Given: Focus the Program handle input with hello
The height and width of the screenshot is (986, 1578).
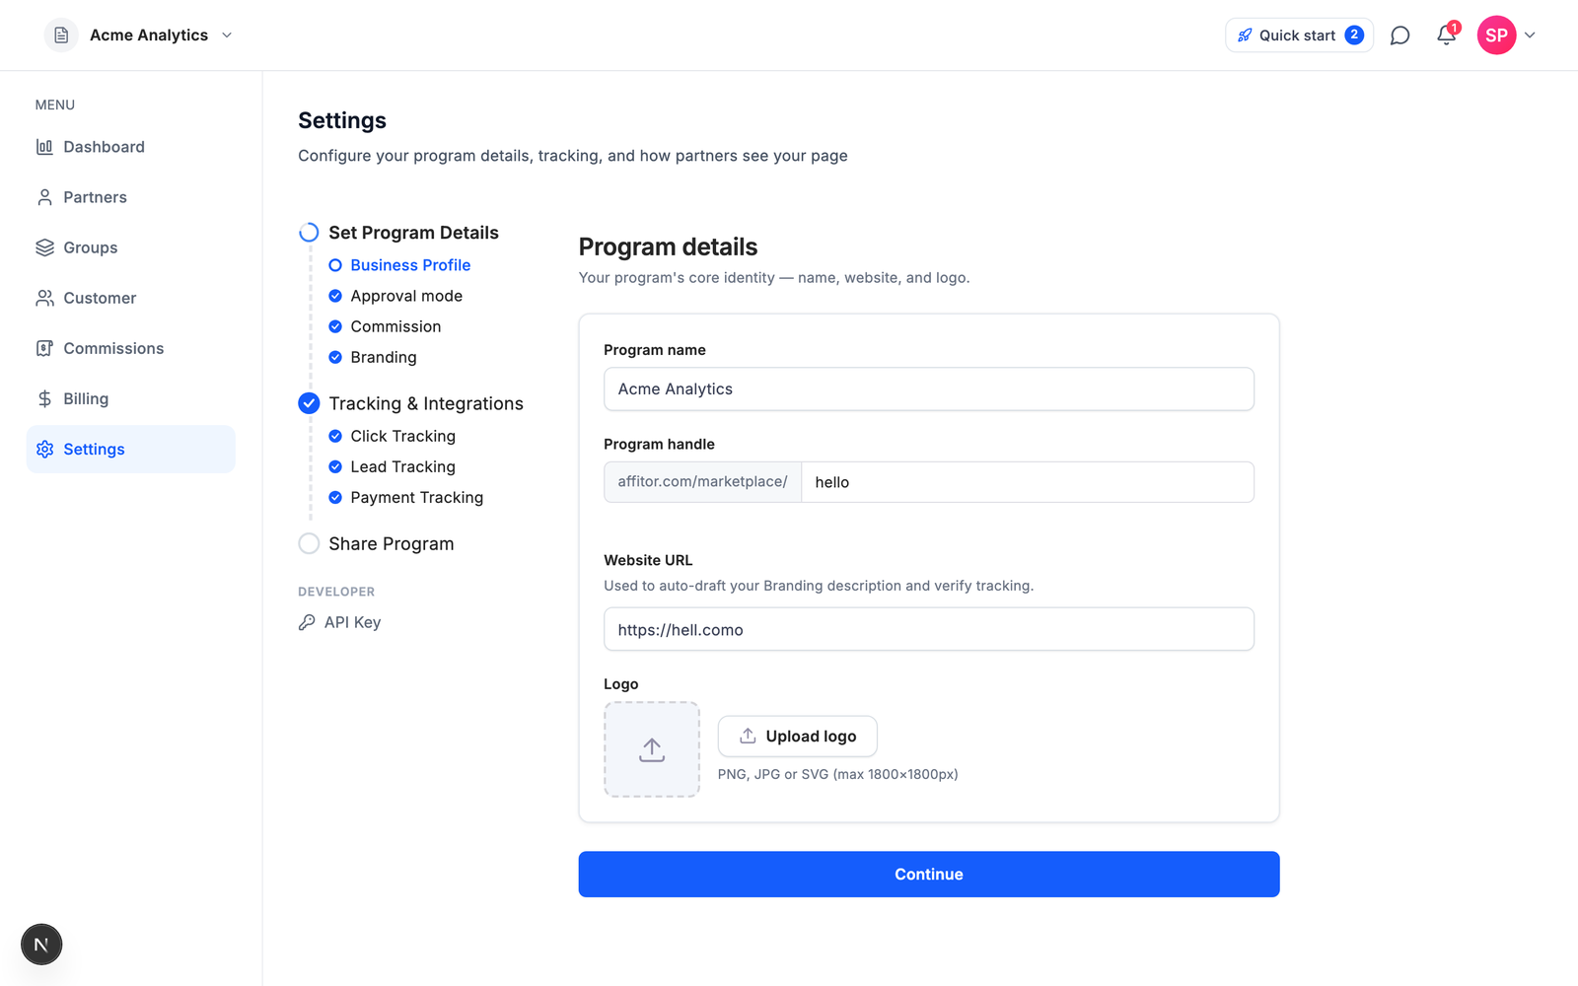Looking at the screenshot, I should pos(1028,482).
